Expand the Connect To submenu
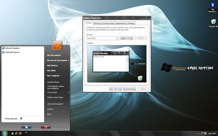The image size is (218, 136). point(57,92)
